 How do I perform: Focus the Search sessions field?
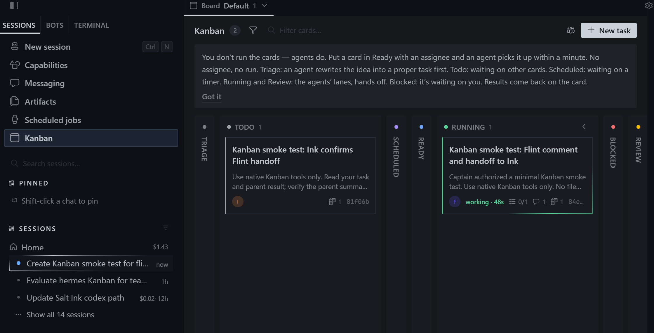click(91, 164)
